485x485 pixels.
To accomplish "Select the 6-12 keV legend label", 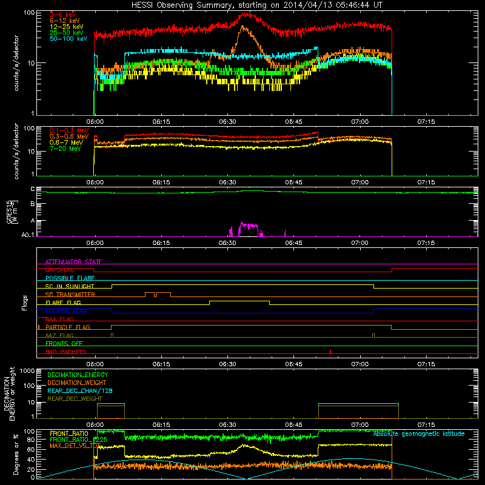I will (x=64, y=21).
